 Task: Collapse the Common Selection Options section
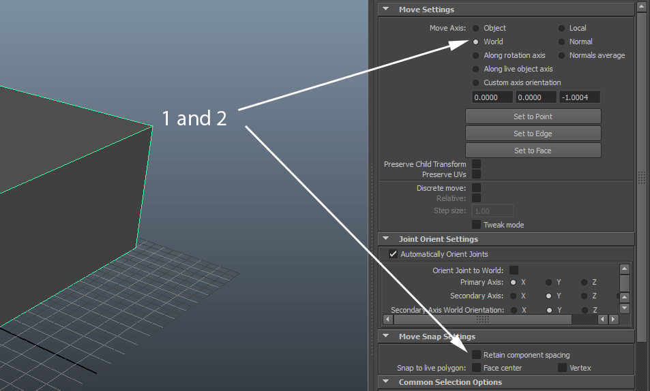(x=386, y=381)
